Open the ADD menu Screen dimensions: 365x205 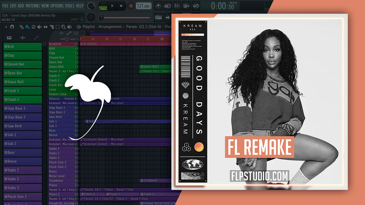[21, 6]
